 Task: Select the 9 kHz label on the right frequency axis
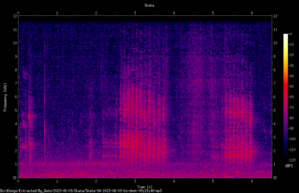pos(274,56)
